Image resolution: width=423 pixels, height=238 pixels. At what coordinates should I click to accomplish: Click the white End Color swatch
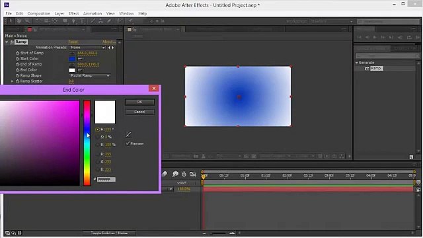click(72, 70)
